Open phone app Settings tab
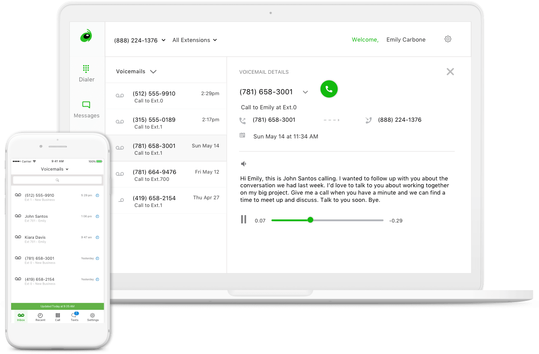This screenshot has height=354, width=539. click(x=93, y=317)
